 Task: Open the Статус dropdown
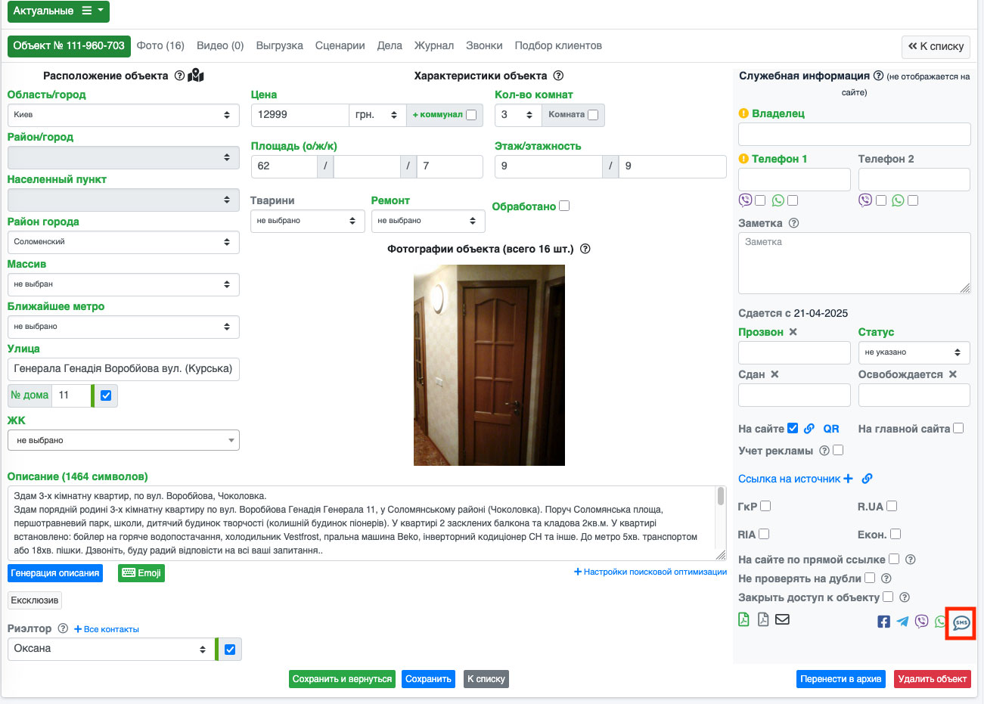point(913,352)
